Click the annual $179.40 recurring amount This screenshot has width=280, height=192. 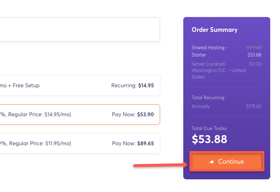(x=254, y=106)
